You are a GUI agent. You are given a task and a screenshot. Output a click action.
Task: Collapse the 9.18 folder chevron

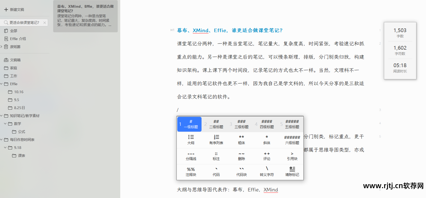[5, 148]
